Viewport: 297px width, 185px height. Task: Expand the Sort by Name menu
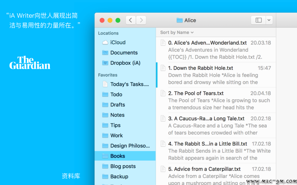click(x=177, y=32)
